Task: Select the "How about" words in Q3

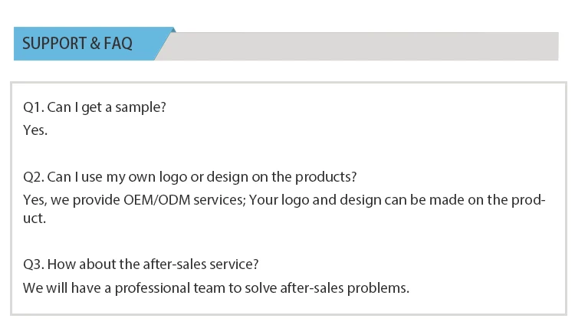Action: coord(75,265)
